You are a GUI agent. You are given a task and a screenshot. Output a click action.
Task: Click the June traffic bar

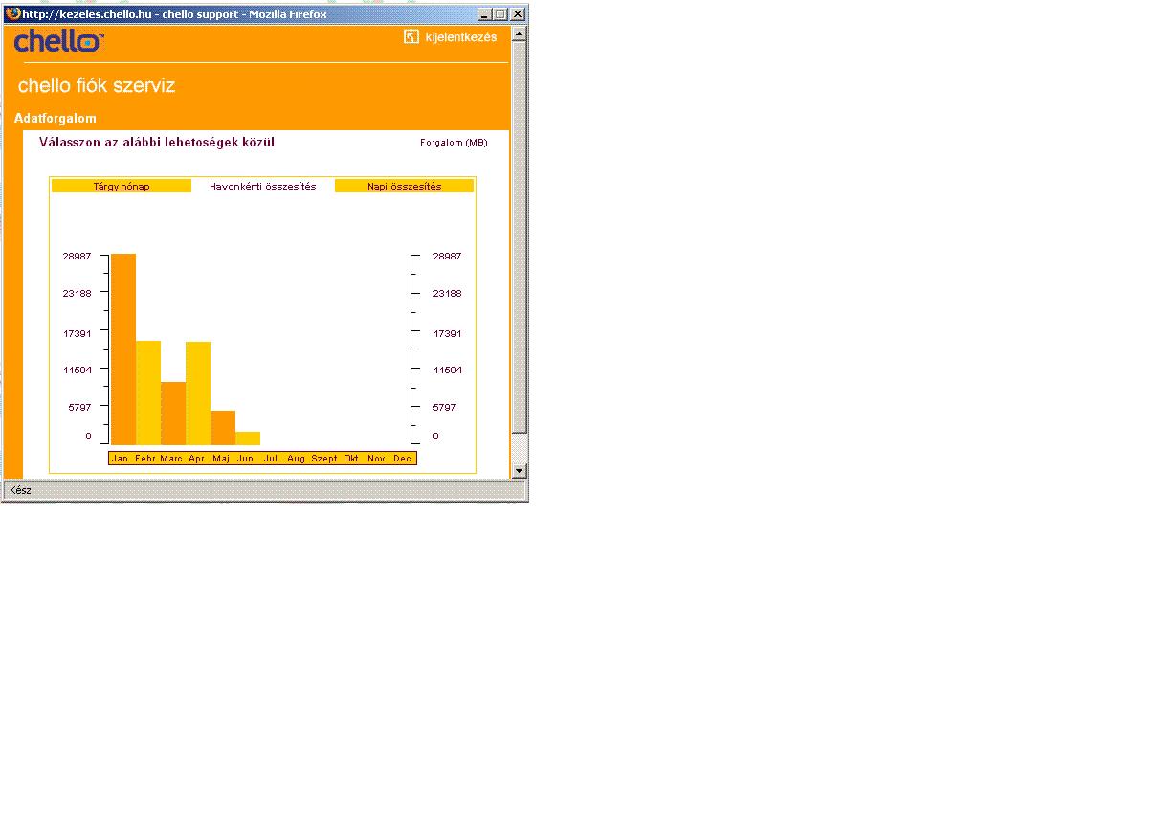[247, 438]
